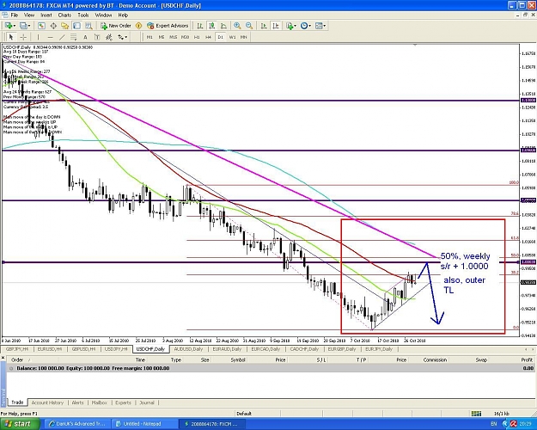537x430 pixels.
Task: Switch timeframe to M1
Action: point(150,37)
